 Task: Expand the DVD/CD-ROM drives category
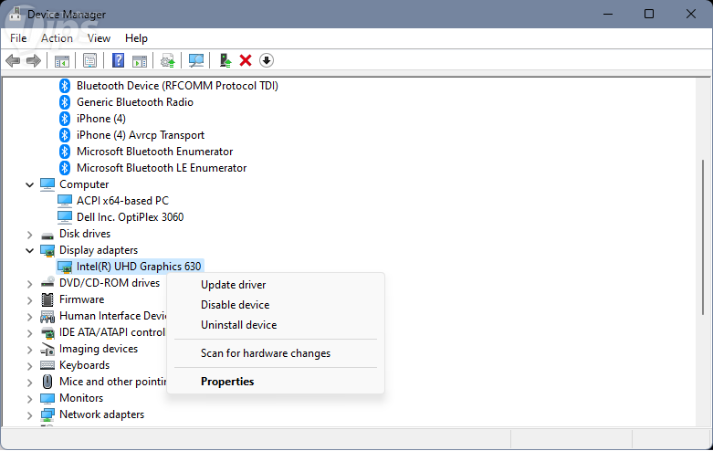tap(29, 284)
